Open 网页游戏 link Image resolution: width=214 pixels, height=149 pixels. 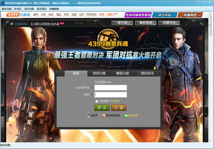click(91, 15)
